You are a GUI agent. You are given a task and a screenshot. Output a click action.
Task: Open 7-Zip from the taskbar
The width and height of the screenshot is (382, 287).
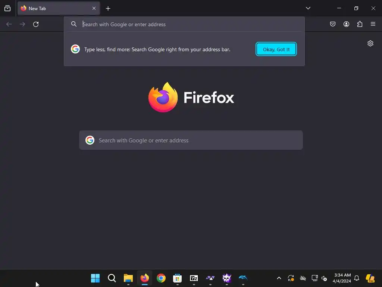click(x=194, y=278)
